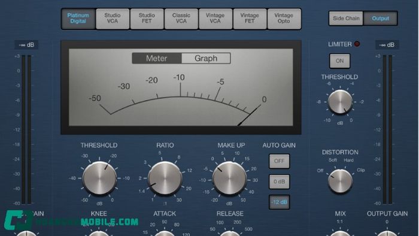Viewport: 419px width, 236px height.
Task: Show the Graph display
Action: pos(206,58)
